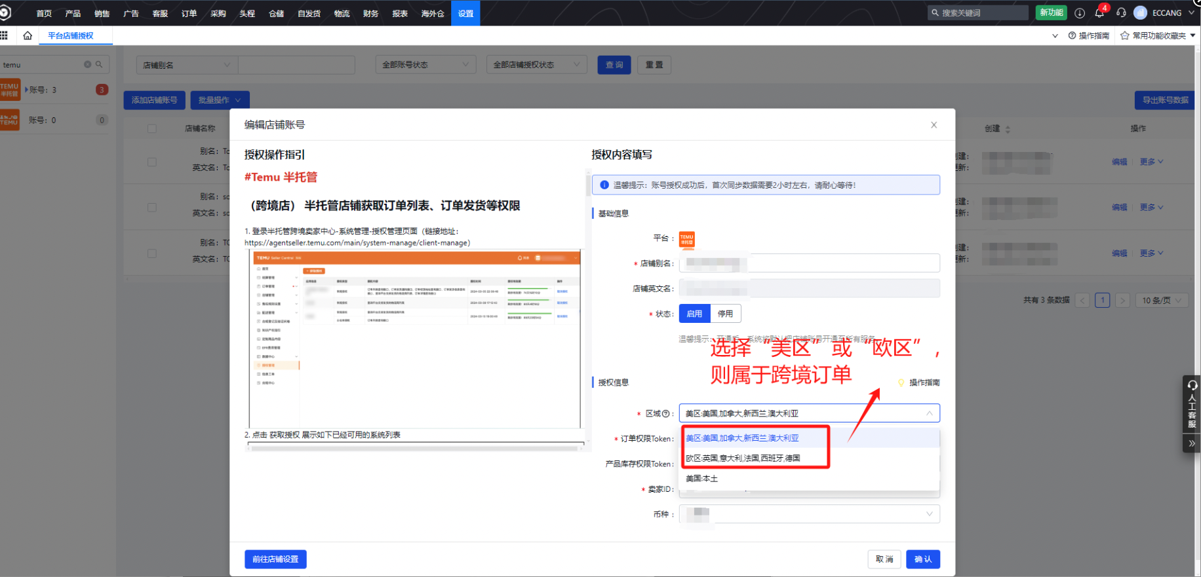1201x577 pixels.
Task: Click the top 搜索关键词 search field
Action: click(977, 12)
